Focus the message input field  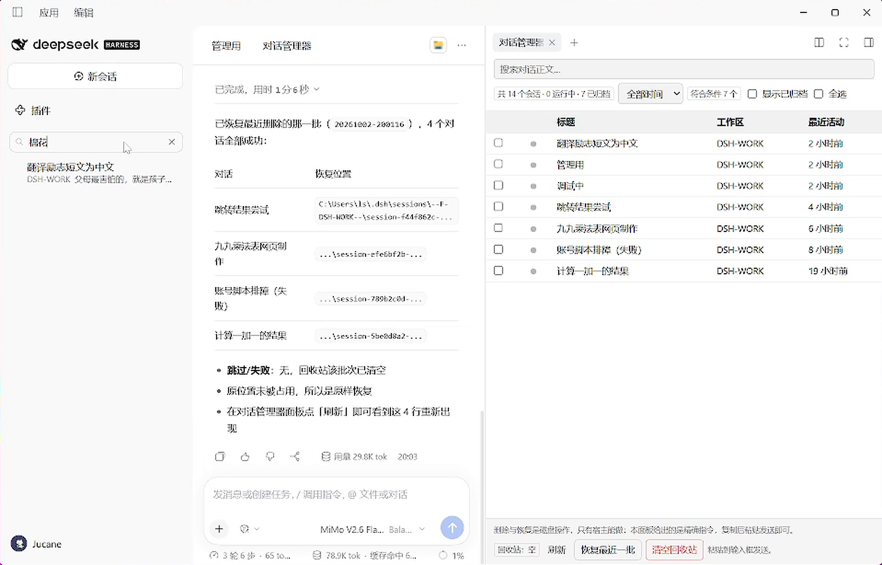337,495
